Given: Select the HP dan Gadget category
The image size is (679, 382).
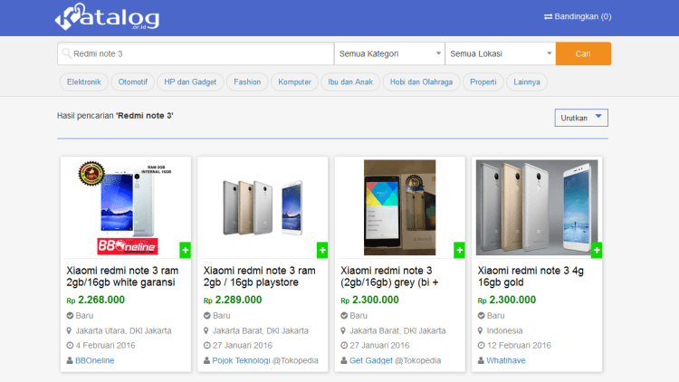Looking at the screenshot, I should click(190, 81).
